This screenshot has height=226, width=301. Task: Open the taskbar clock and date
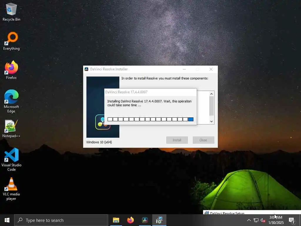coord(276,220)
